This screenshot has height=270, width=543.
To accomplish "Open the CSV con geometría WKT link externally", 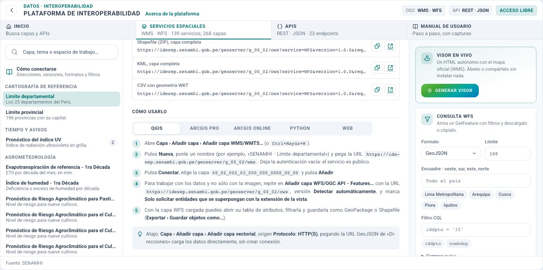I will 390,90.
